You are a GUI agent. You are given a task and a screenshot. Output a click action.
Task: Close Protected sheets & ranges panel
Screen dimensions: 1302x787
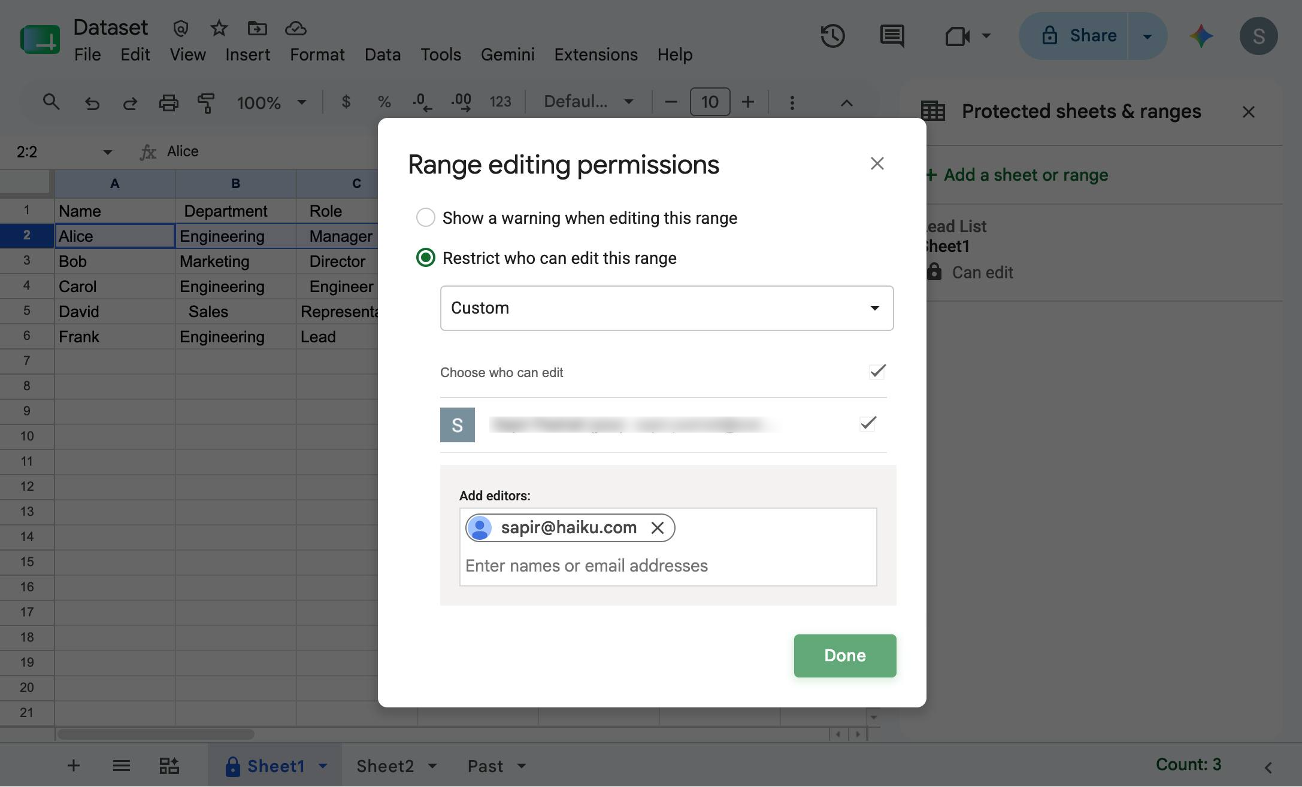[x=1248, y=112]
